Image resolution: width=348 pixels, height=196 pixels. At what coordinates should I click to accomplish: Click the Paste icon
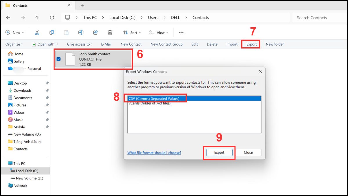[x=66, y=32]
